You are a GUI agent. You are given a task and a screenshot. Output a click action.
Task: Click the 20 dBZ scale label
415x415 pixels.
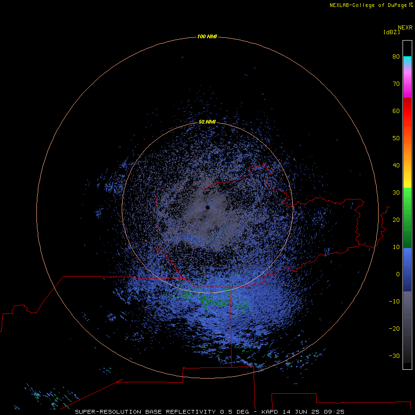tap(396, 220)
